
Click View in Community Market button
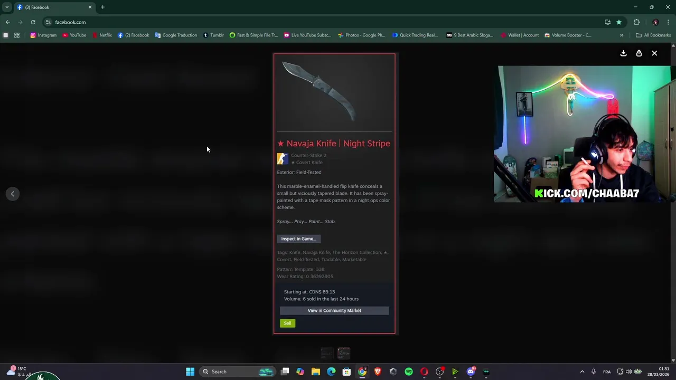tap(334, 310)
